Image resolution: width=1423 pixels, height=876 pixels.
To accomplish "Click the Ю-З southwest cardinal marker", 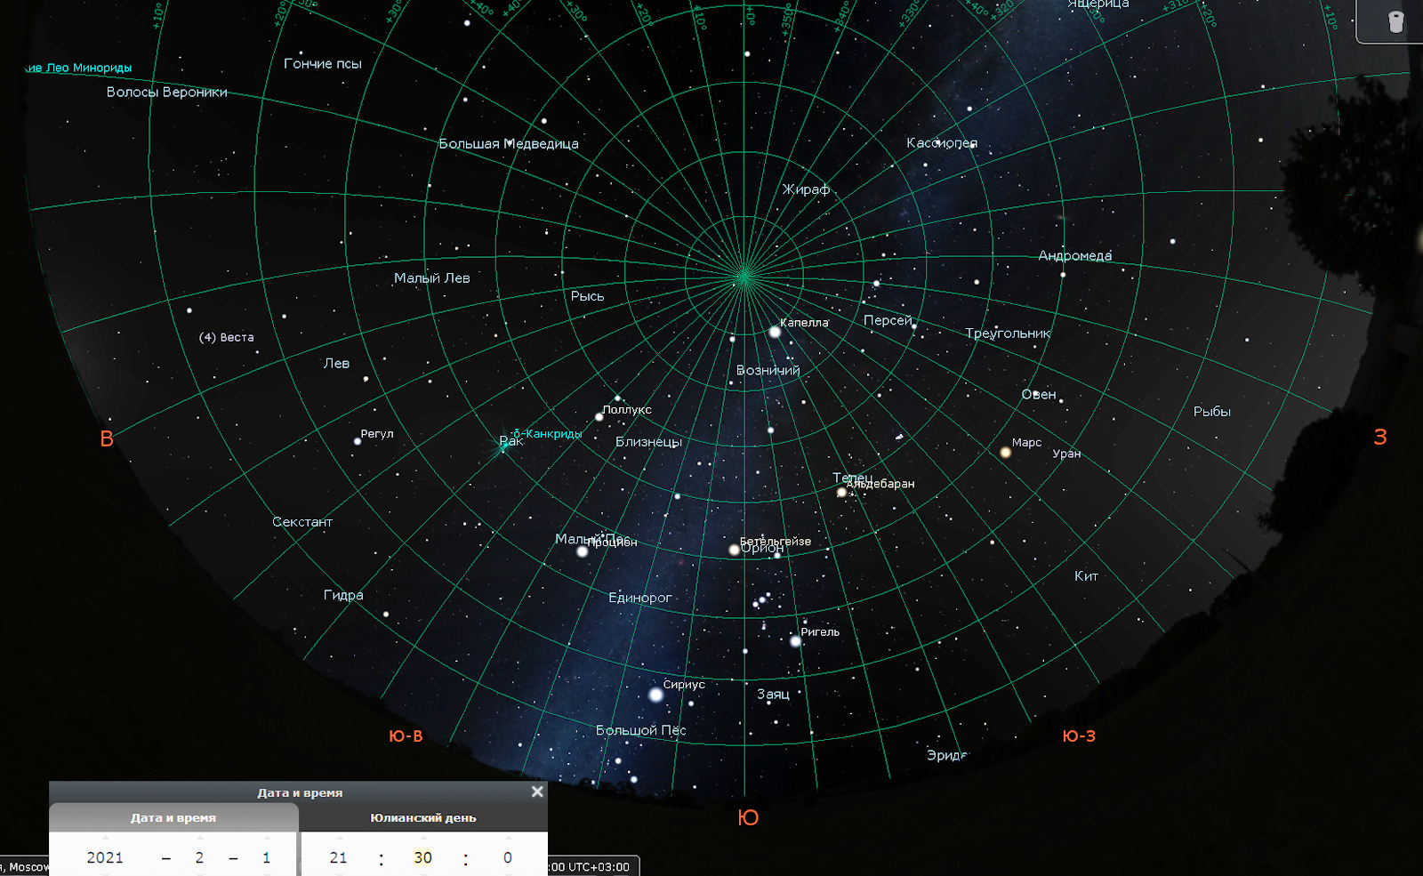I will [x=1079, y=736].
